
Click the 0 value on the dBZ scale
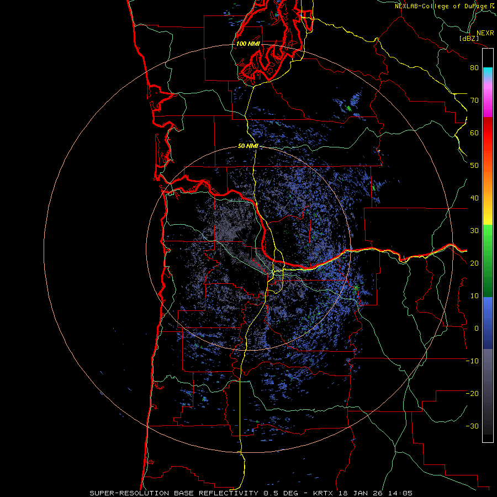[477, 329]
